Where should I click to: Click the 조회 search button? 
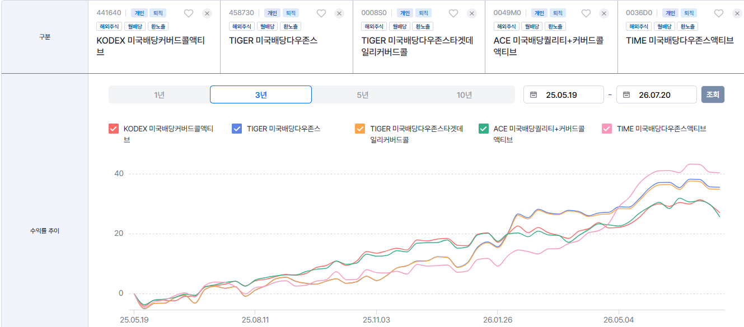(x=713, y=94)
